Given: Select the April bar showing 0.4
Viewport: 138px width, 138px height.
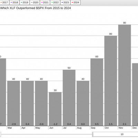Looking at the screenshot, I should tap(27, 103).
